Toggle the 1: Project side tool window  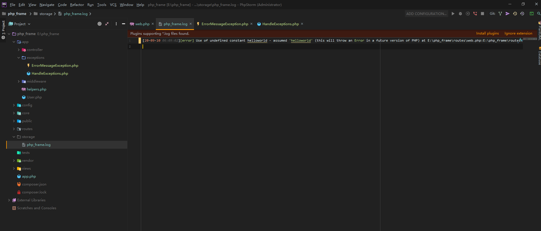pos(3,30)
